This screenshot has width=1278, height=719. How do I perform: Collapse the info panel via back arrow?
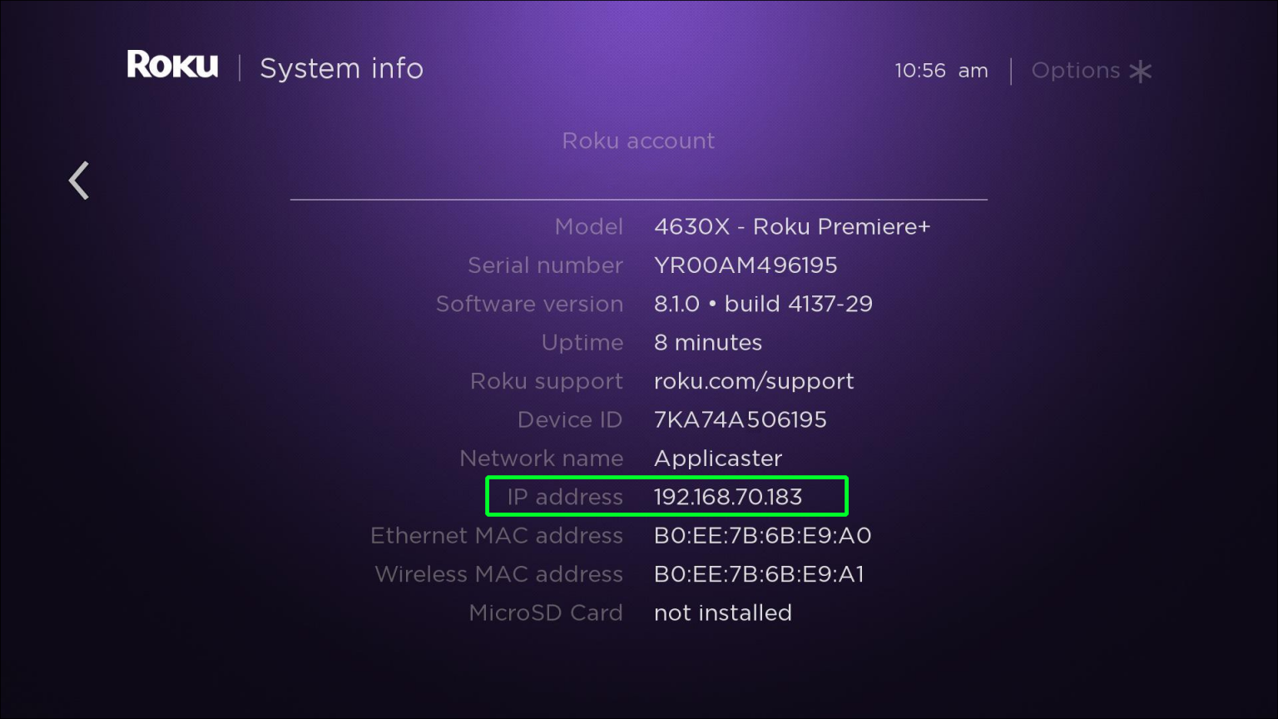pyautogui.click(x=77, y=180)
